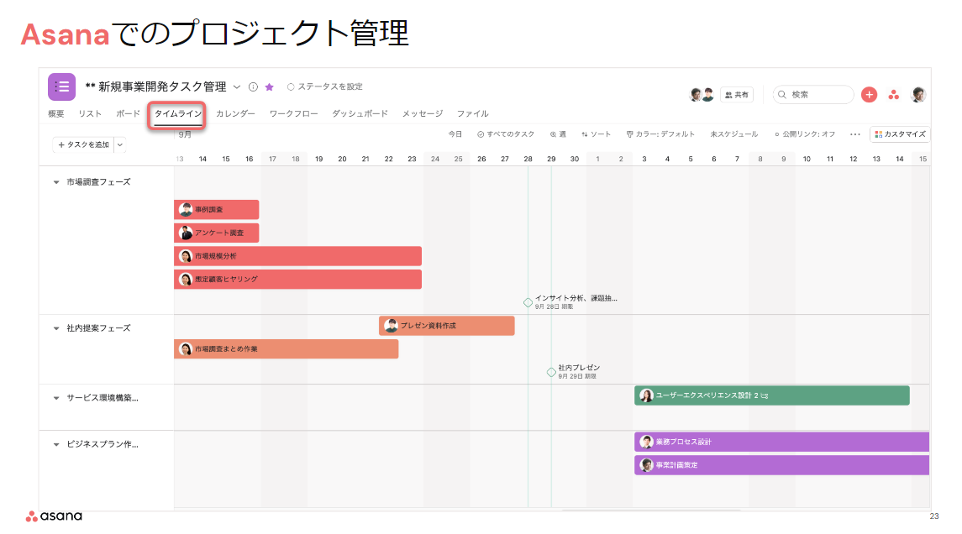Click the 社内プレゼン milestone label
The width and height of the screenshot is (962, 534).
tap(579, 368)
